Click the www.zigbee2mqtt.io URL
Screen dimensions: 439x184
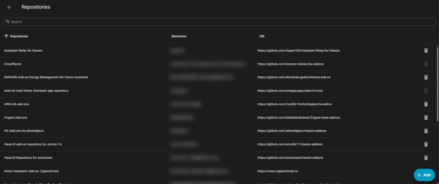tap(278, 171)
